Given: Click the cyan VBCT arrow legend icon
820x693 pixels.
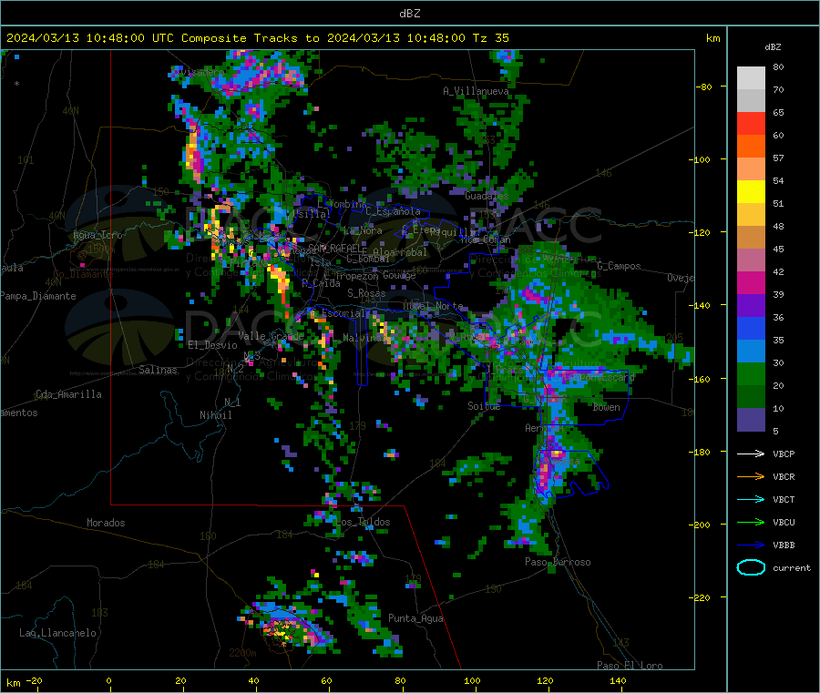Looking at the screenshot, I should (751, 499).
